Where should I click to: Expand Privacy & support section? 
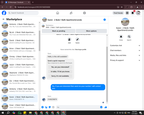[x=125, y=60]
